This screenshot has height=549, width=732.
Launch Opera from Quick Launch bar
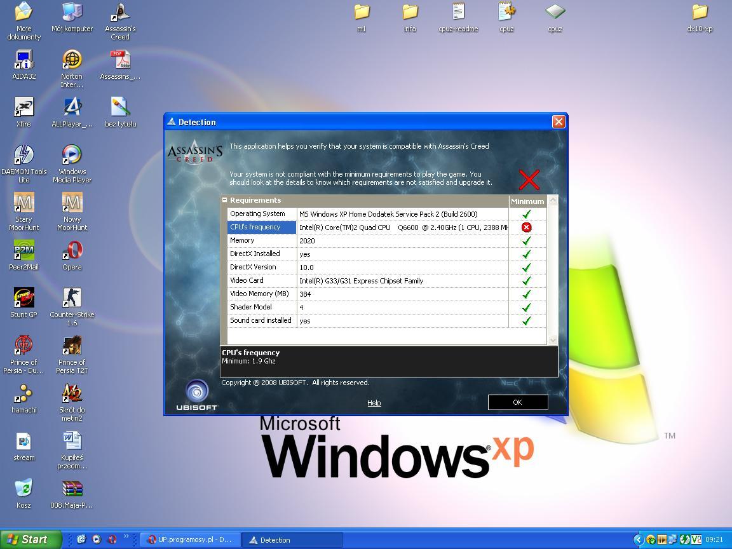112,539
